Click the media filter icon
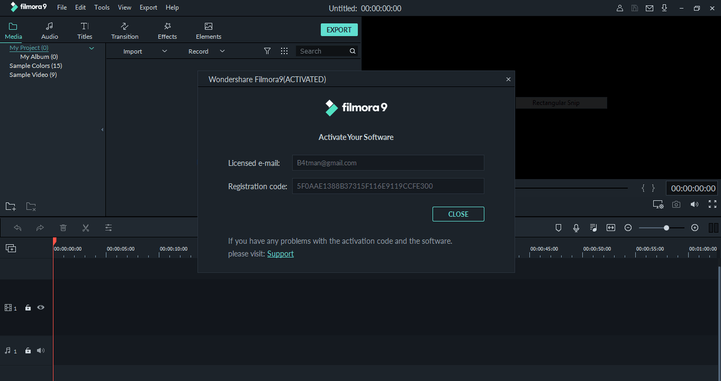Screen dimensions: 721x381 [x=268, y=51]
